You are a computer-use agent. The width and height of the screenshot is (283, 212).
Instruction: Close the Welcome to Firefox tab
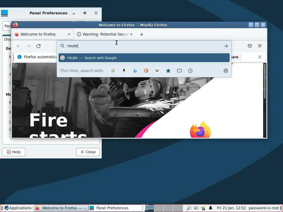69,34
